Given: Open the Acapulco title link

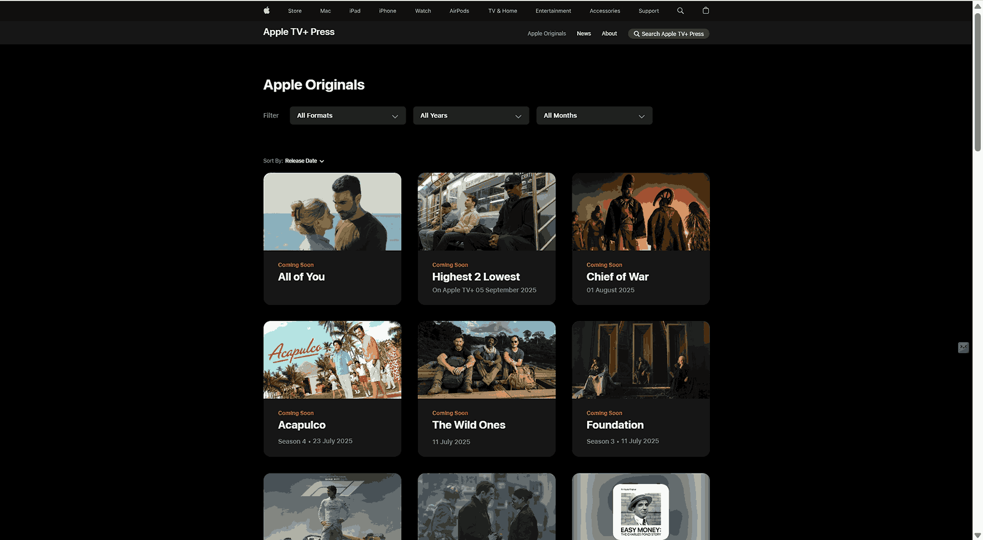Looking at the screenshot, I should [301, 425].
